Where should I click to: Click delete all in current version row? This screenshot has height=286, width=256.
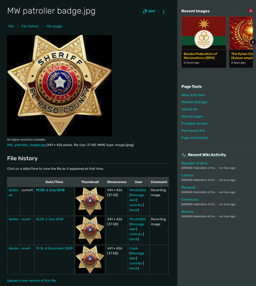click(13, 193)
